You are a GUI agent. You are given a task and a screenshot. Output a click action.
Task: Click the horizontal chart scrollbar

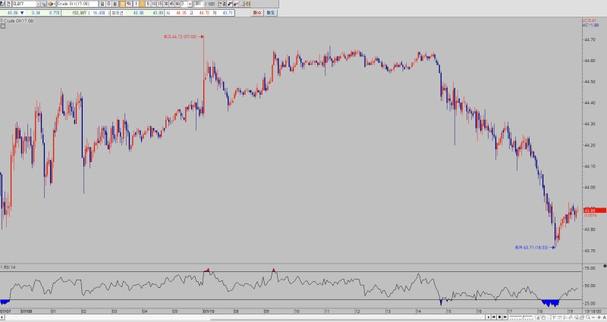point(243,317)
